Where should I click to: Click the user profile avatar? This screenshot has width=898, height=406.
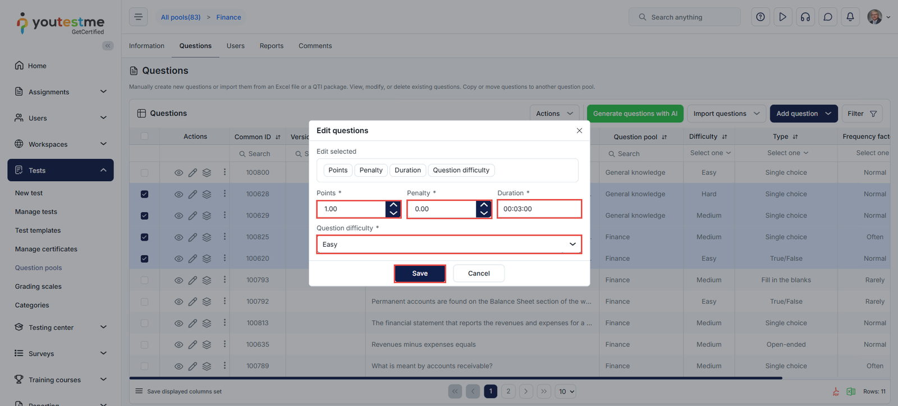pos(874,17)
